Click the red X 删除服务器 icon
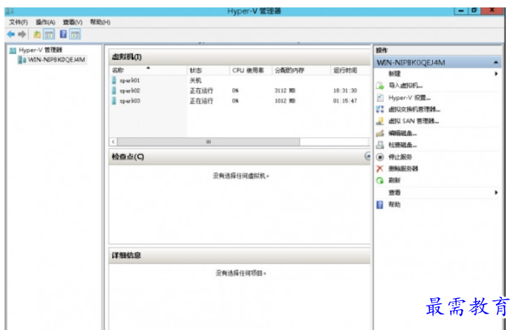This screenshot has height=330, width=516. pyautogui.click(x=380, y=169)
